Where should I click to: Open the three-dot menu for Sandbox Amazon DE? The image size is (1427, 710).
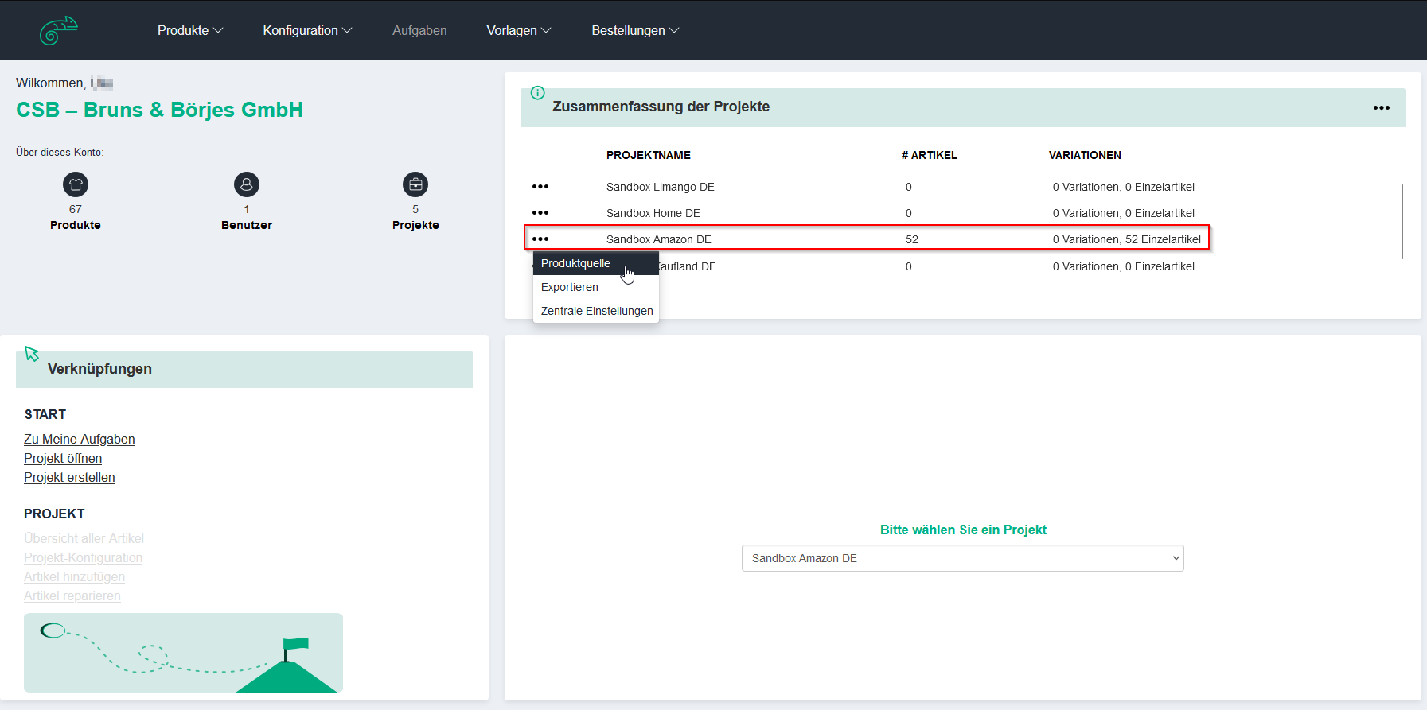540,239
